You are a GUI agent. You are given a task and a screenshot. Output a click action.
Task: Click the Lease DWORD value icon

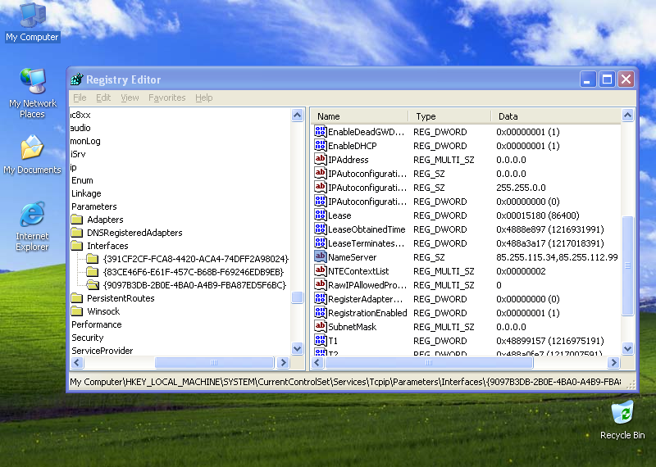(320, 215)
